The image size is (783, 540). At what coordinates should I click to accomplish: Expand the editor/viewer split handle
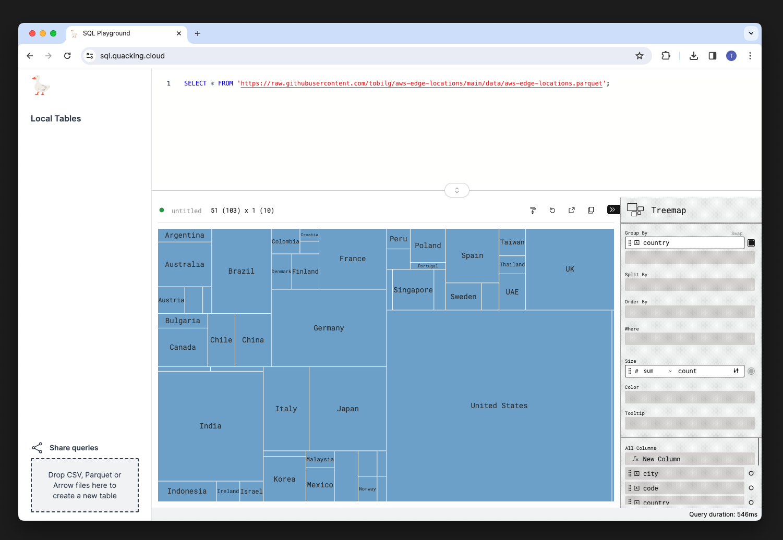(x=457, y=190)
